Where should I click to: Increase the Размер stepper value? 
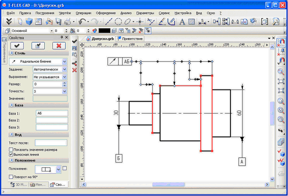click(x=64, y=83)
